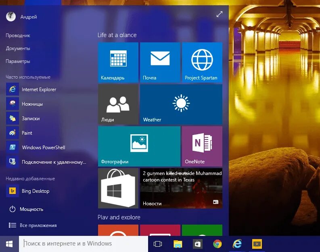Viewport: 320px width, 252px height.
Task: Click the Life at a glance group header
Action: (x=117, y=35)
